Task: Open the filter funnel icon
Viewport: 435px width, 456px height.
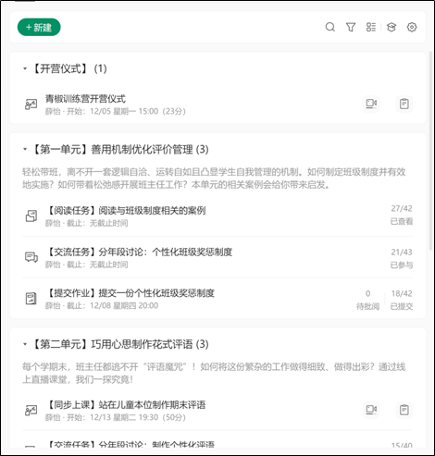Action: [x=351, y=27]
